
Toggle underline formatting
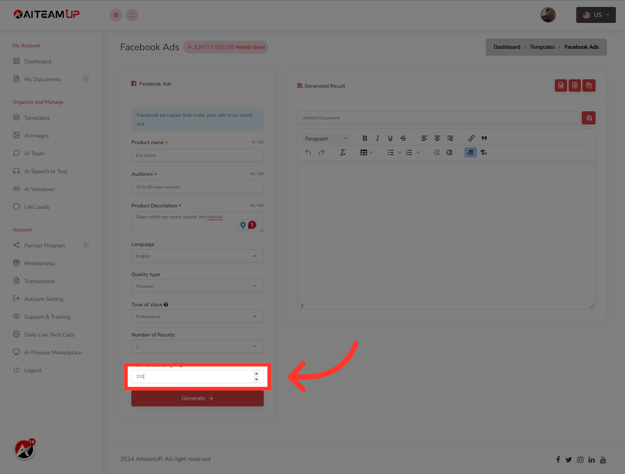tap(390, 138)
